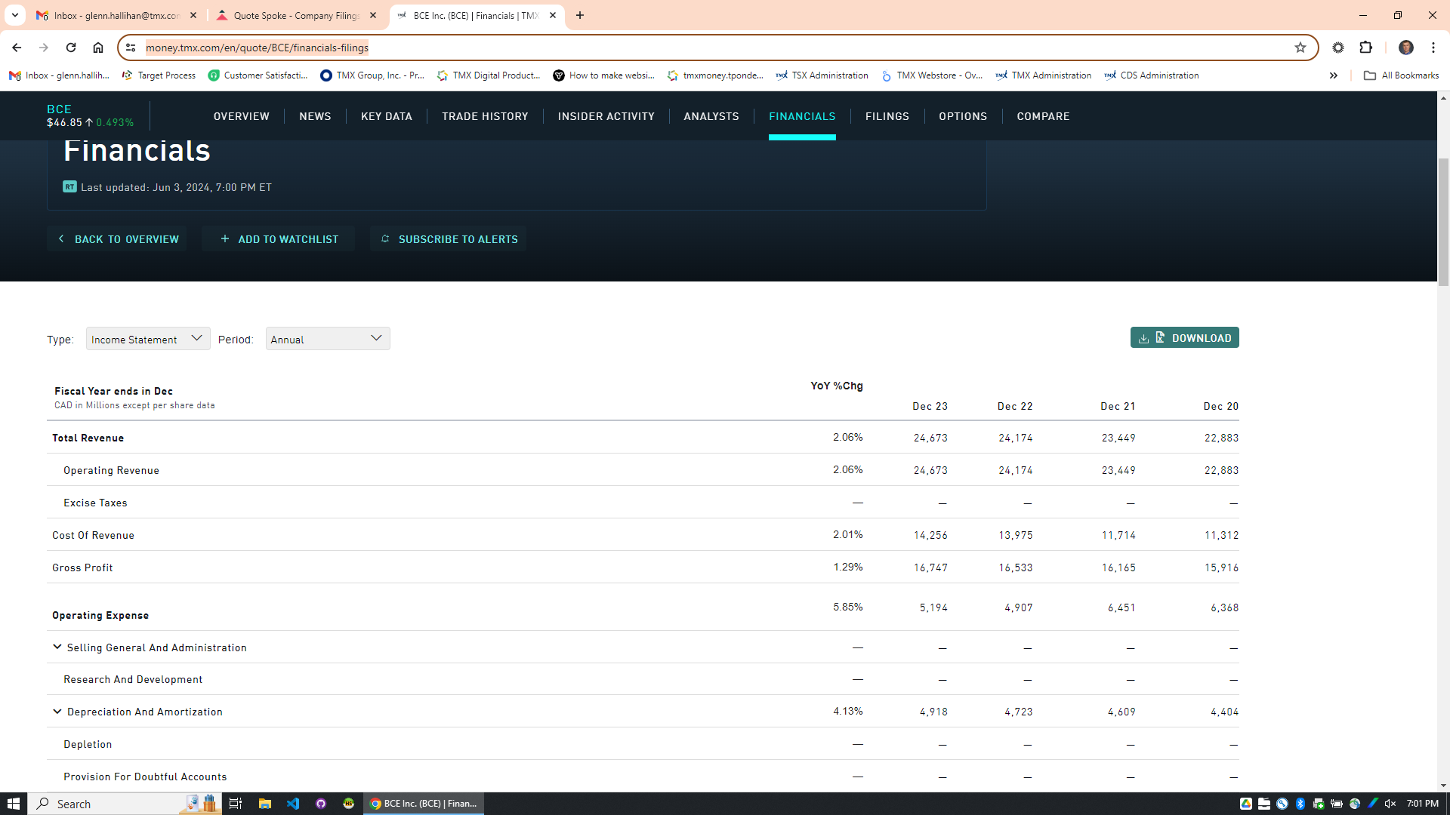Click the speaker volume icon in system tray
Image resolution: width=1450 pixels, height=815 pixels.
[x=1390, y=804]
